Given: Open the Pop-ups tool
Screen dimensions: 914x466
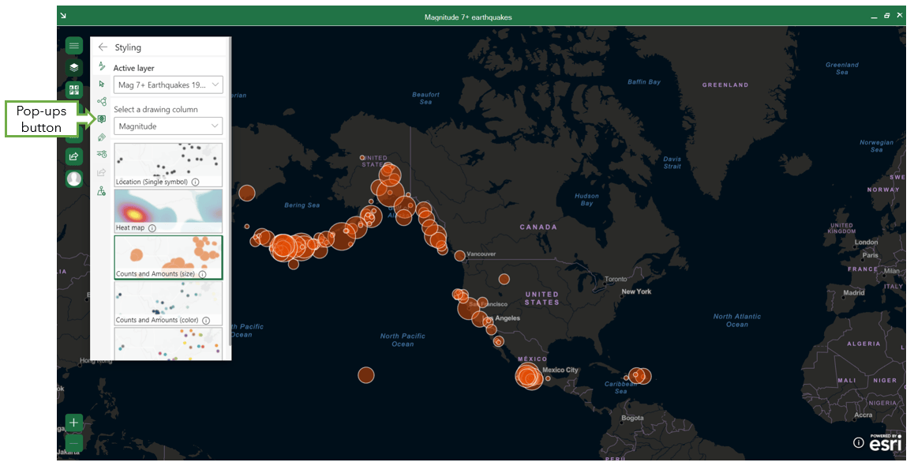Looking at the screenshot, I should click(x=102, y=119).
